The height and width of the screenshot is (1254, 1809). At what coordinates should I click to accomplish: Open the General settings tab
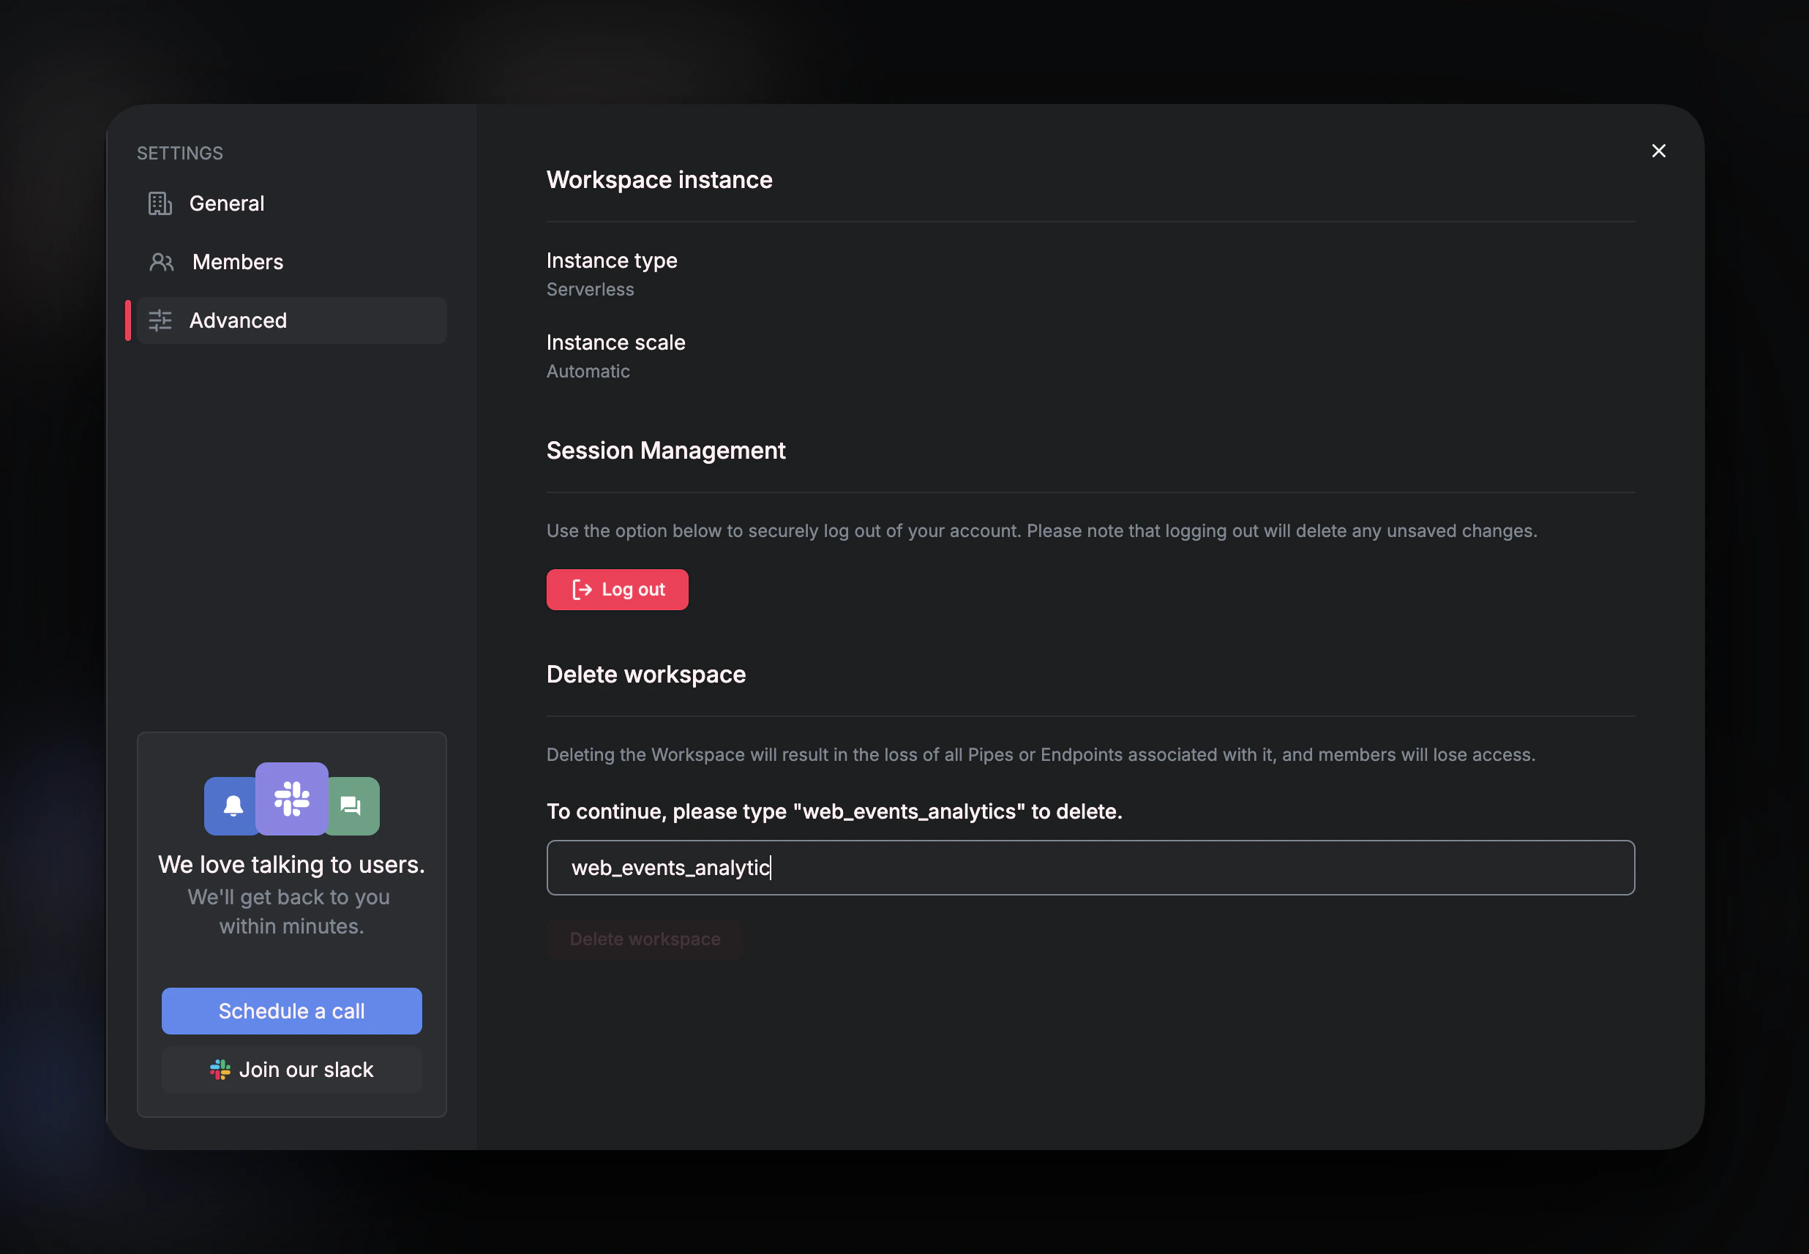(x=226, y=203)
